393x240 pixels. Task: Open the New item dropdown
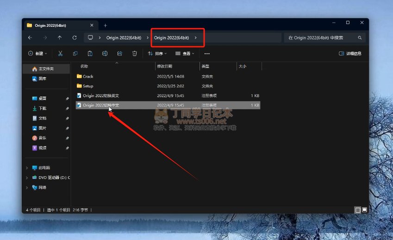[38, 54]
